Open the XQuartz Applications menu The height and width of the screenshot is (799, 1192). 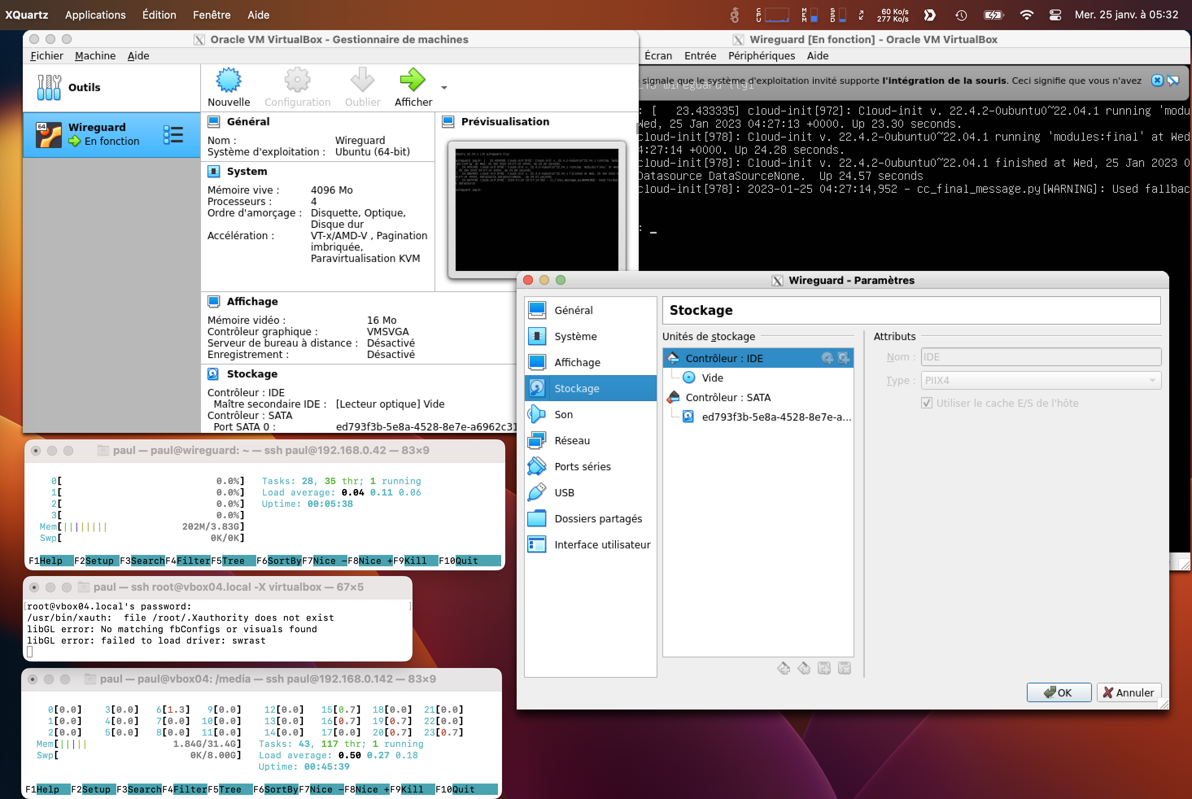coord(95,15)
